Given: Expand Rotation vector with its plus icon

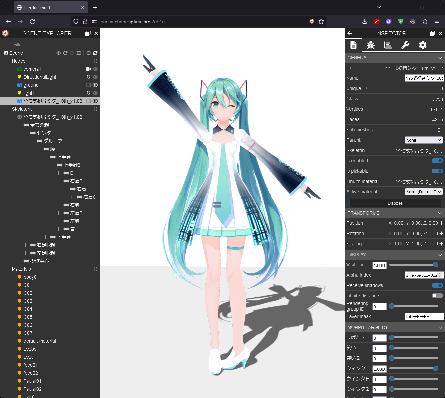Looking at the screenshot, I should [x=441, y=233].
